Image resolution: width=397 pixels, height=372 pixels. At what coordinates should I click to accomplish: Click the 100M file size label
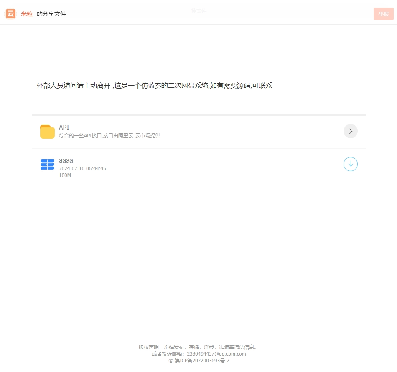coord(65,175)
